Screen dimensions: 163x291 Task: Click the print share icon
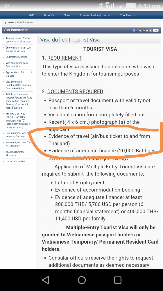click(144, 30)
